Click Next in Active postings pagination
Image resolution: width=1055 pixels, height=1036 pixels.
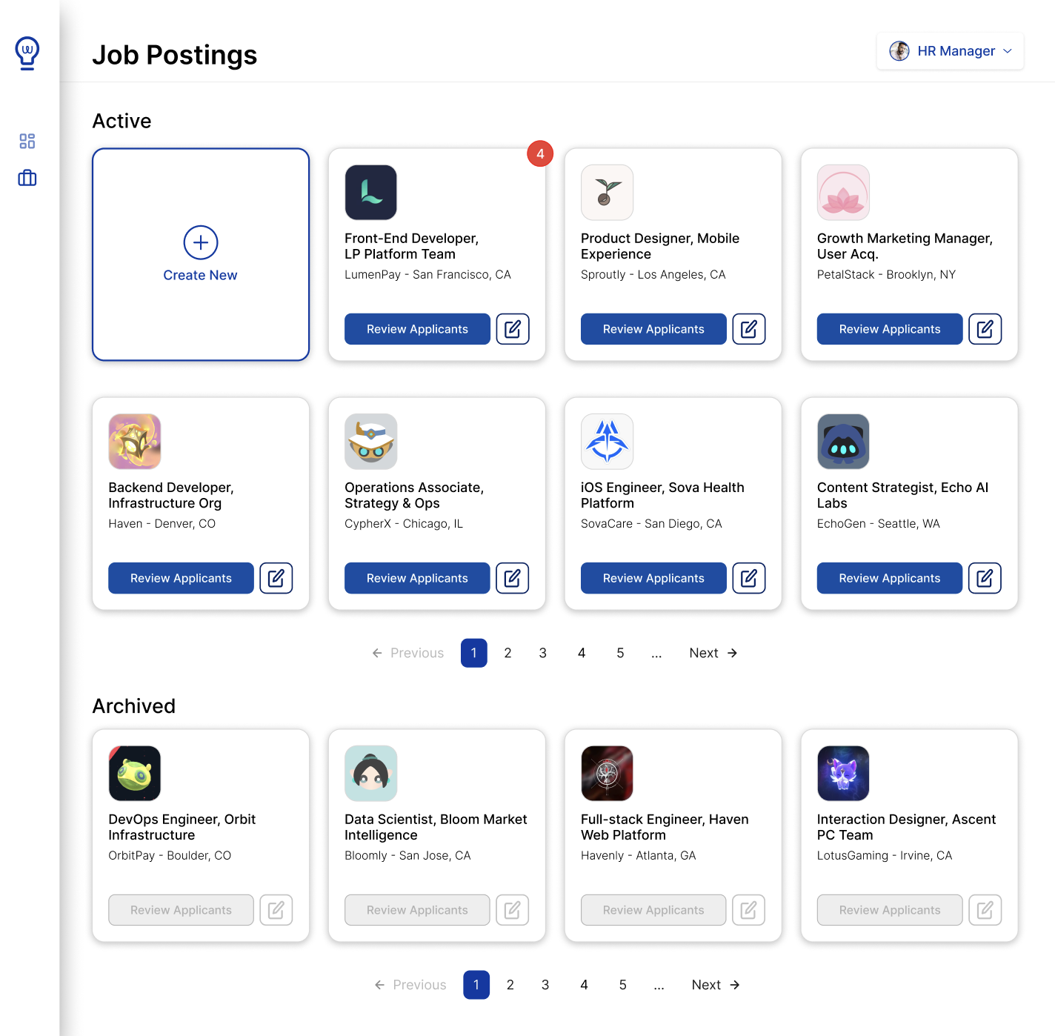pos(713,653)
